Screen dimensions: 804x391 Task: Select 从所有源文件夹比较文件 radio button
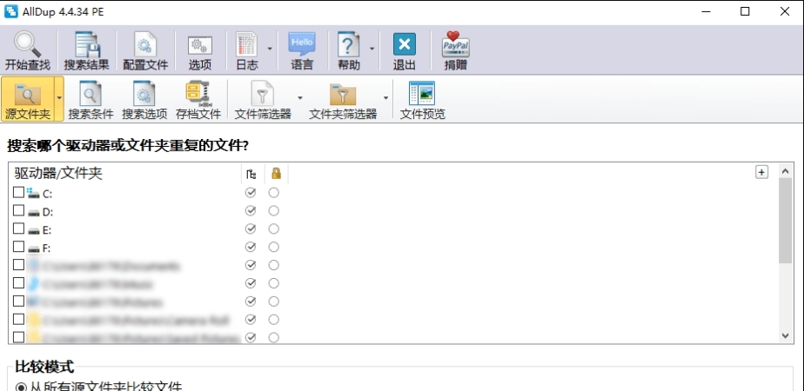tap(21, 387)
